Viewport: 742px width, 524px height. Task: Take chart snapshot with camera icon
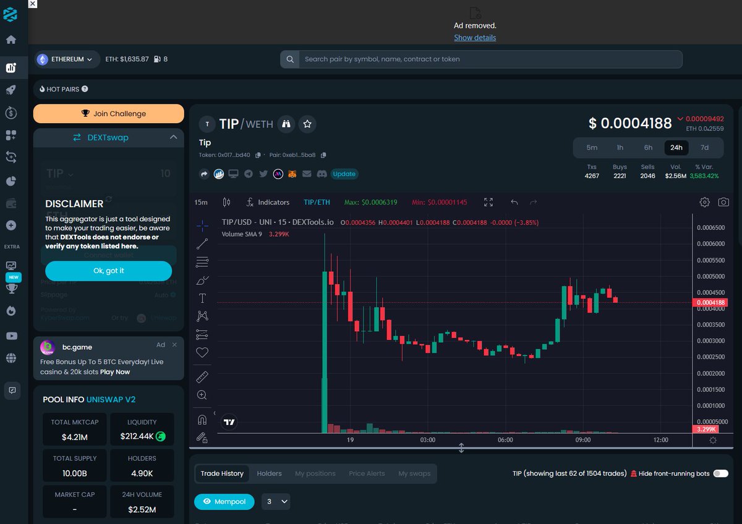pos(723,202)
